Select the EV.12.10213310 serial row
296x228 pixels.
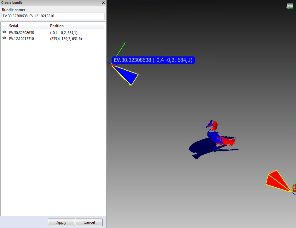tap(21, 39)
